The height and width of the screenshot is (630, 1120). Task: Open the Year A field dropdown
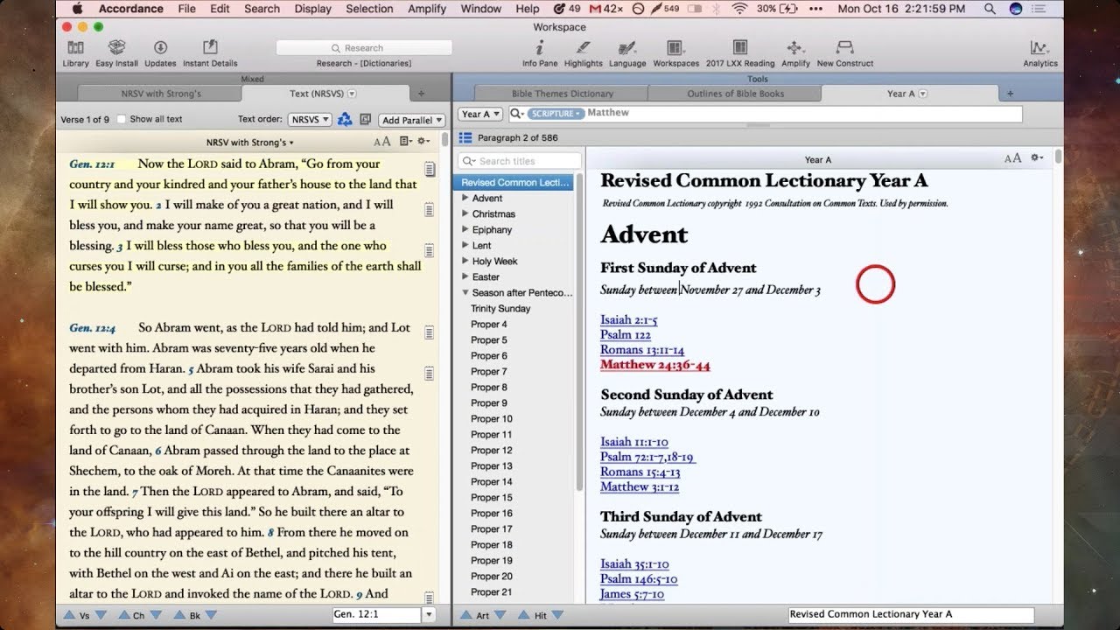[479, 114]
